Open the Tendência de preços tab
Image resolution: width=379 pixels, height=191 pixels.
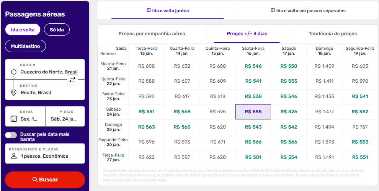coord(333,34)
